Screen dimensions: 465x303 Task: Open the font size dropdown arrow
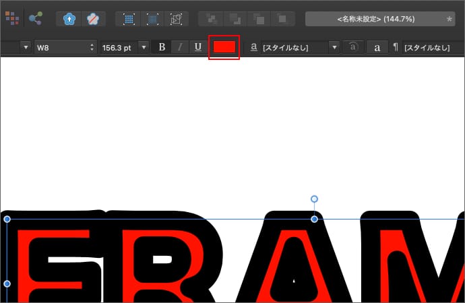pos(144,47)
